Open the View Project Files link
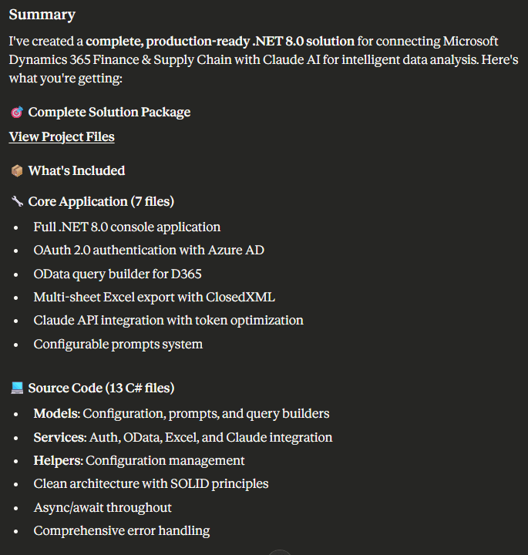This screenshot has height=555, width=528. [62, 137]
